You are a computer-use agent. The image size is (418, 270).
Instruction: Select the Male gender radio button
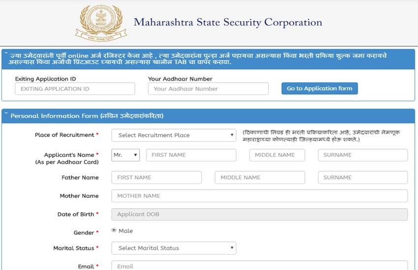[x=114, y=231]
